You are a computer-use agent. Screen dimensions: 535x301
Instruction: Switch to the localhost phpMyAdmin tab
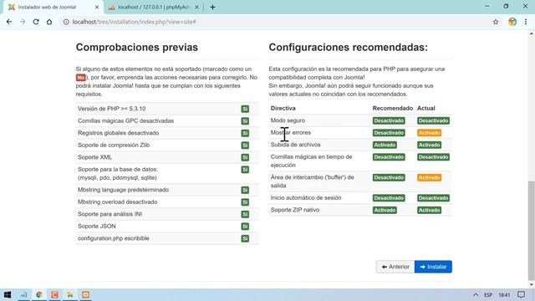(154, 8)
